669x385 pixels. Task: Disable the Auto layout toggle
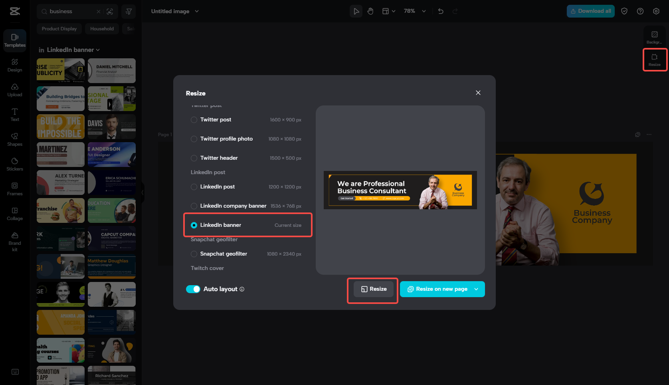coord(193,289)
